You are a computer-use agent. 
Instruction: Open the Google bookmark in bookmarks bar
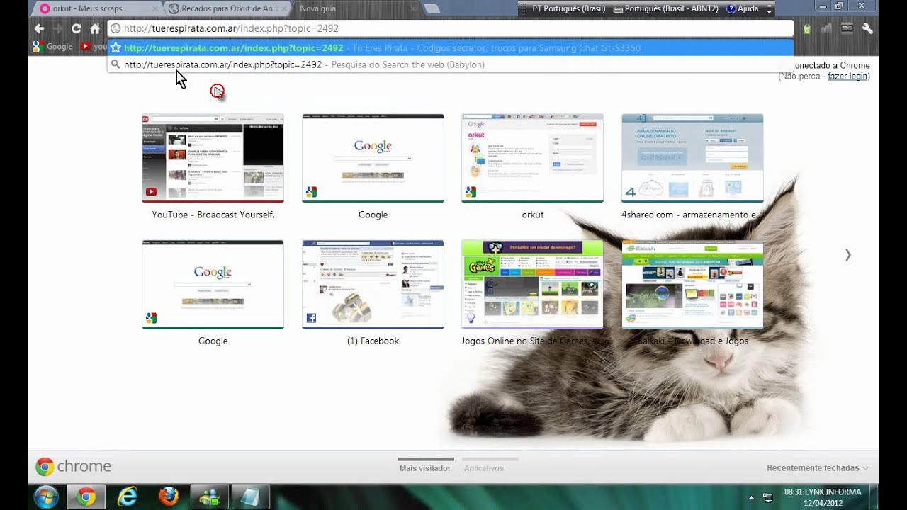[52, 47]
